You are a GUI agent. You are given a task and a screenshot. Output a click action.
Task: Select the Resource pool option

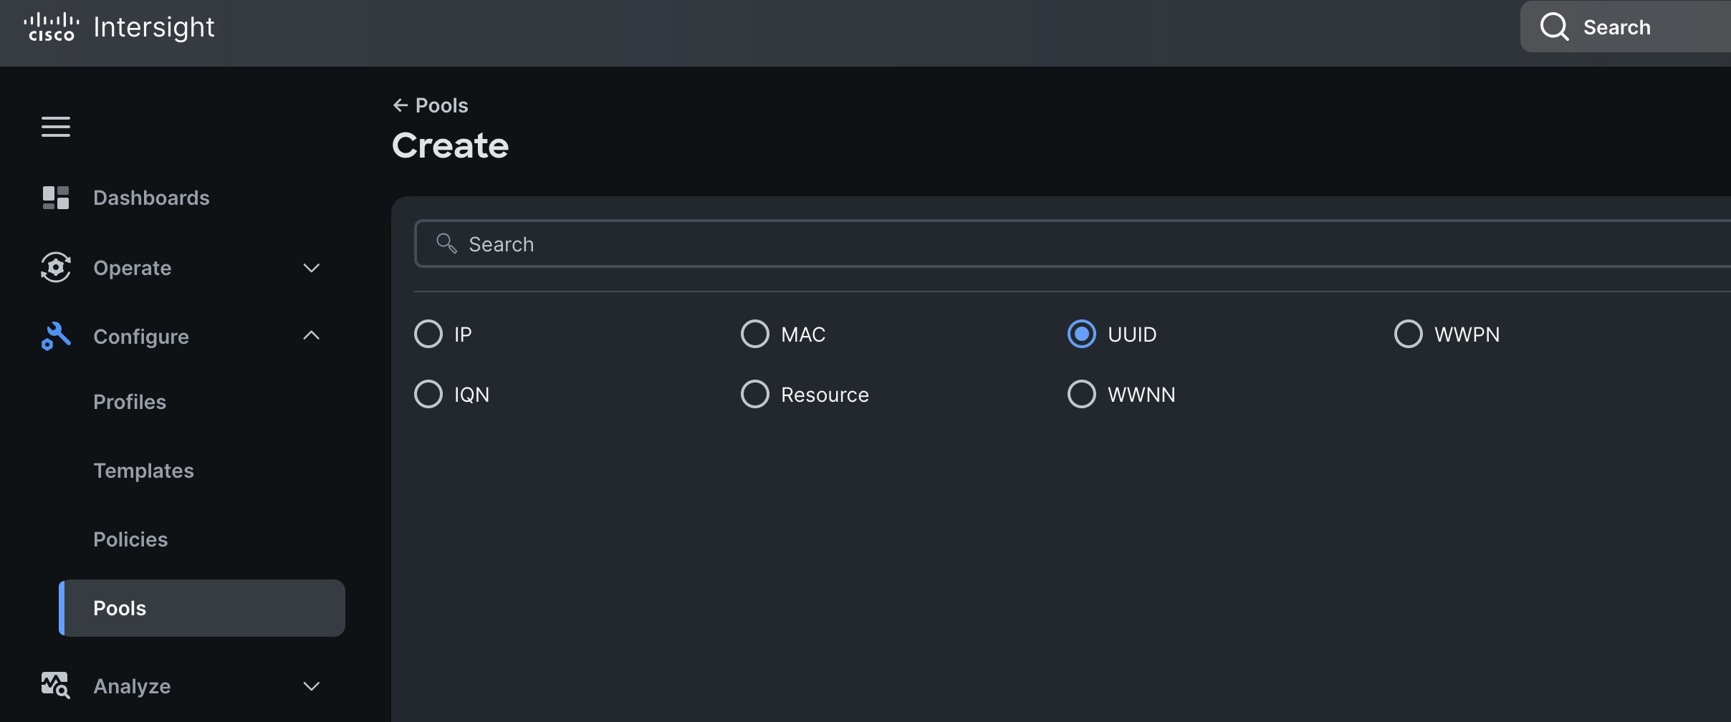(754, 393)
